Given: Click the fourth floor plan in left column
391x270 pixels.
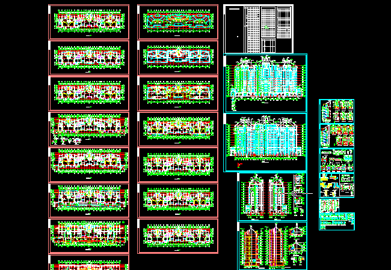Looking at the screenshot, I should (88, 128).
